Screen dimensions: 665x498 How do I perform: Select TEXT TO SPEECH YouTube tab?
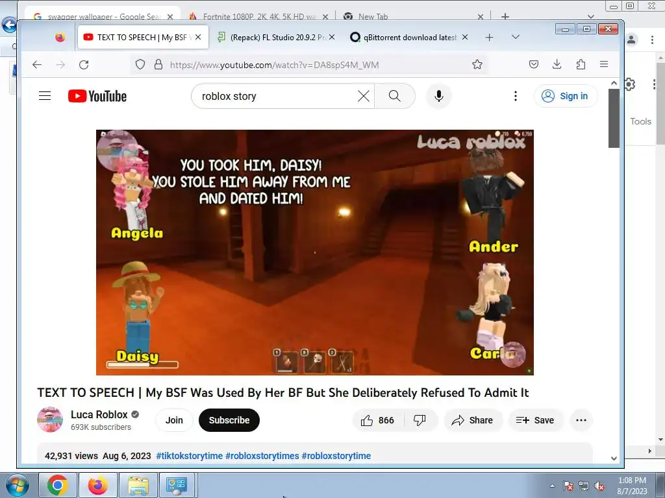144,37
